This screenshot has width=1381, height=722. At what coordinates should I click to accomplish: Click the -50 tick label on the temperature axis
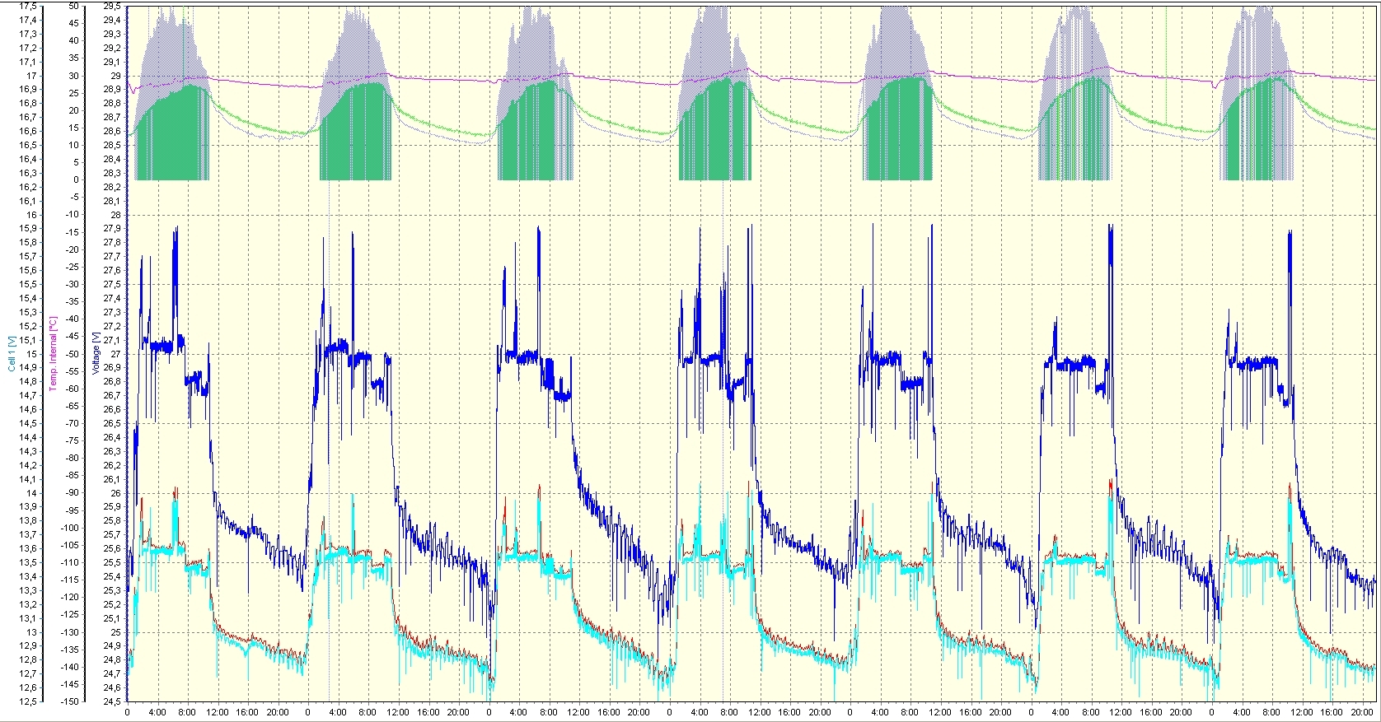click(73, 354)
